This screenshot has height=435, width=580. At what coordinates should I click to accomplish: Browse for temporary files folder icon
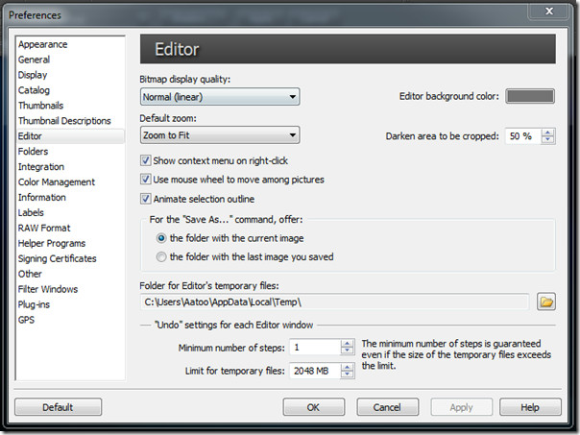(x=546, y=302)
